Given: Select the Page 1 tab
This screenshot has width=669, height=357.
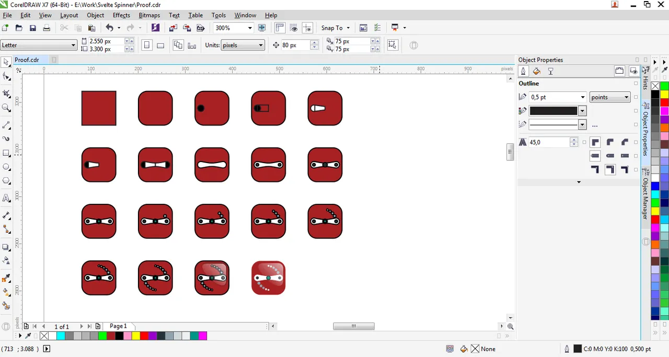Looking at the screenshot, I should coord(118,326).
